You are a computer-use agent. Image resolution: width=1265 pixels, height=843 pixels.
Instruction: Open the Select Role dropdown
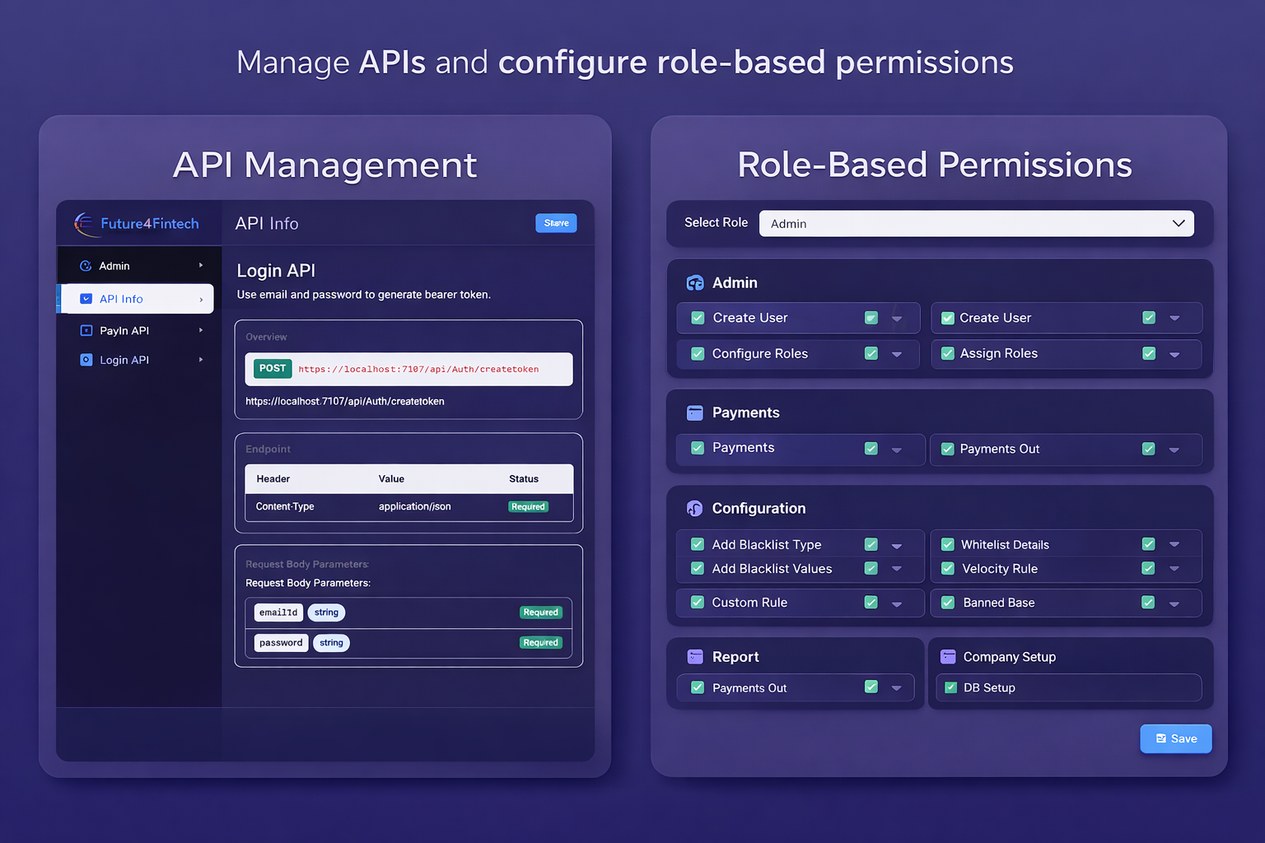point(976,224)
